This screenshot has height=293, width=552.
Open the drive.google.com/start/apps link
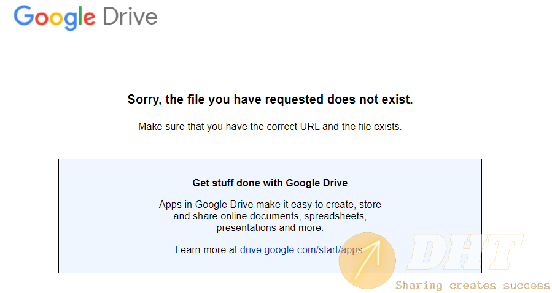(301, 249)
